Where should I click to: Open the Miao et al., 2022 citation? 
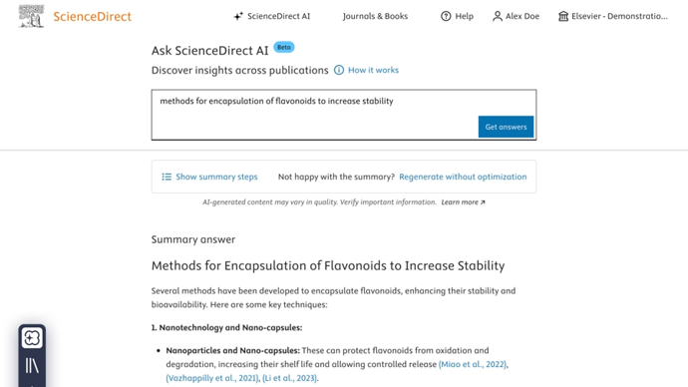tap(473, 364)
